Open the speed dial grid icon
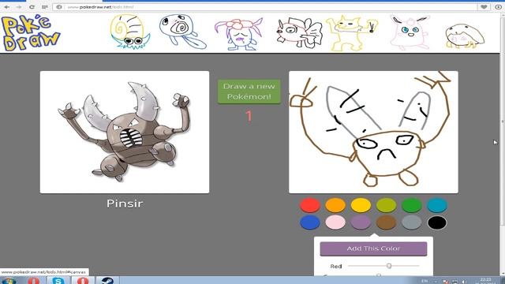The image size is (505, 284). (x=45, y=7)
